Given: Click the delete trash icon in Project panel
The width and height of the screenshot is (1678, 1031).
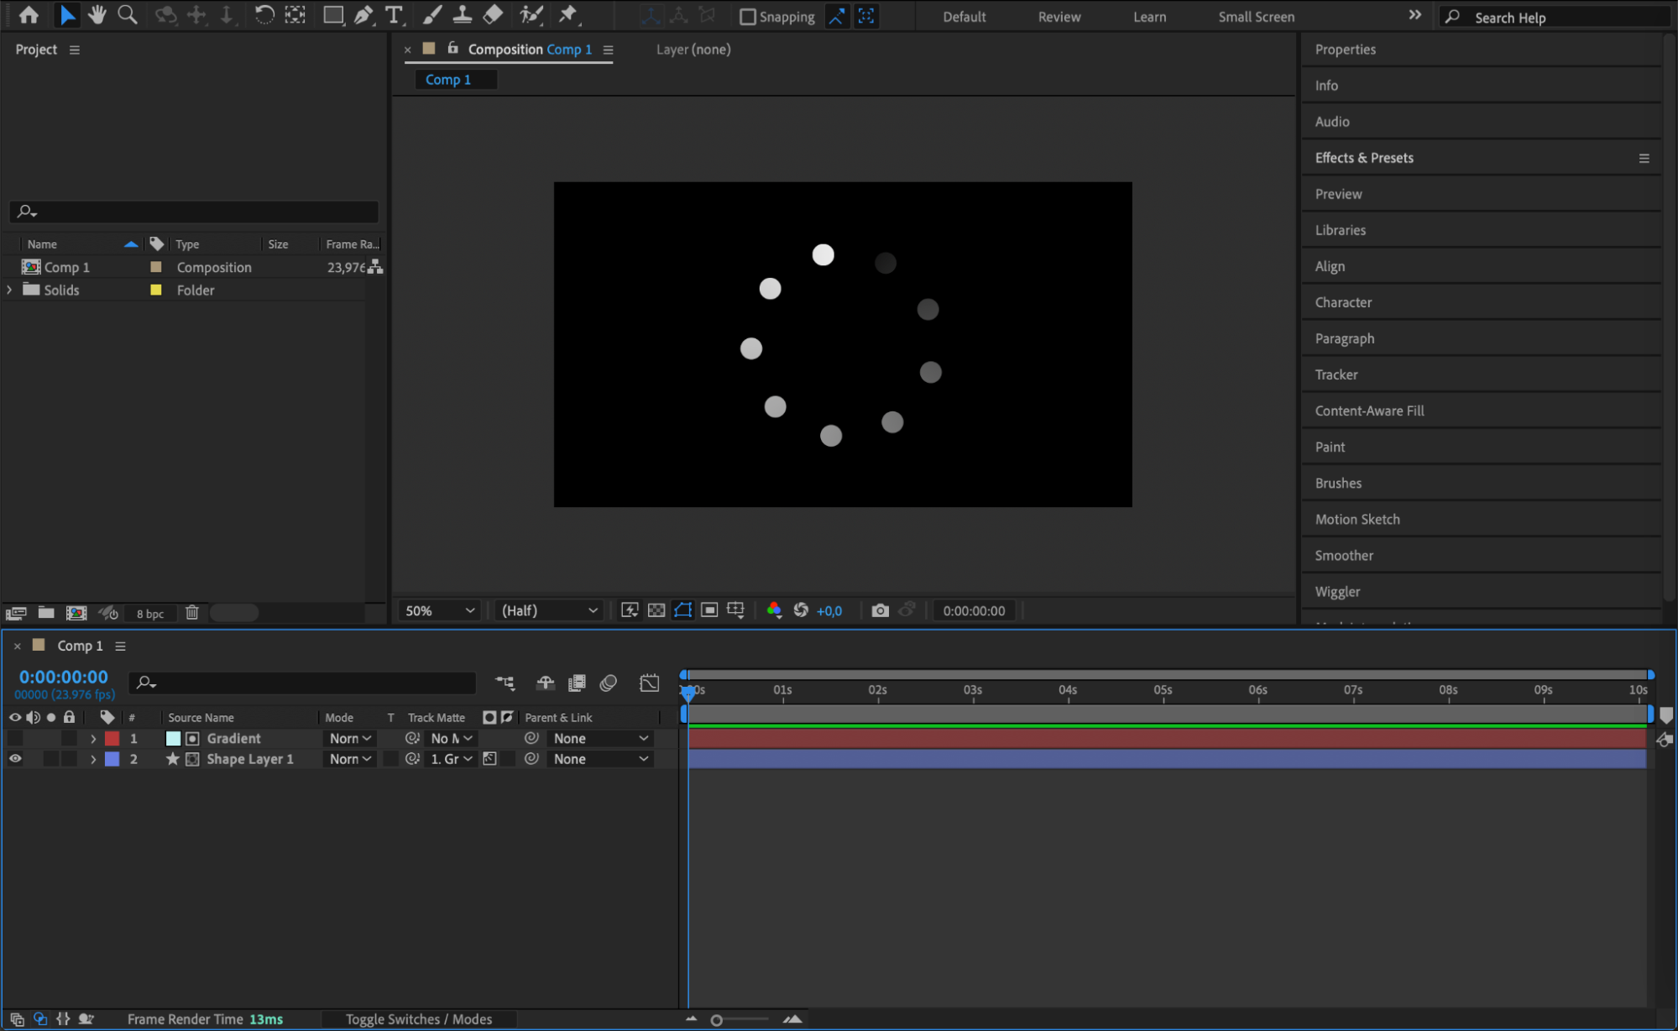Looking at the screenshot, I should (x=192, y=613).
